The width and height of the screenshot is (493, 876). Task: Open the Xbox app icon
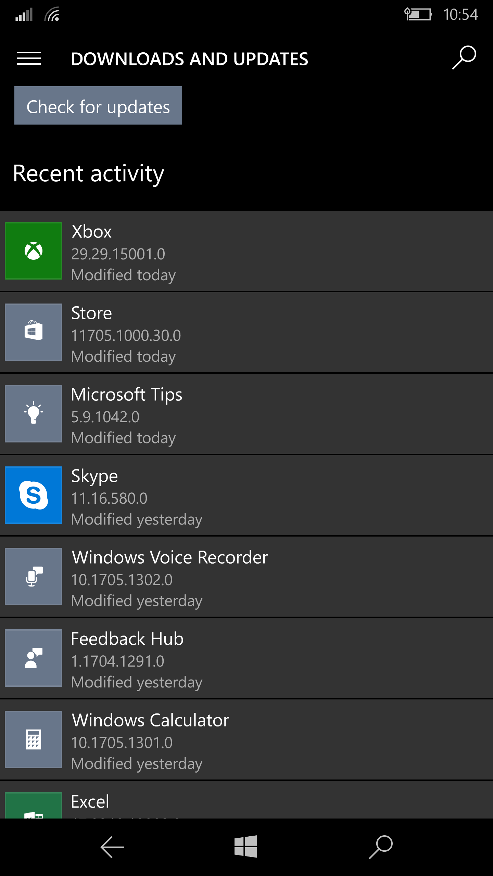pos(34,251)
